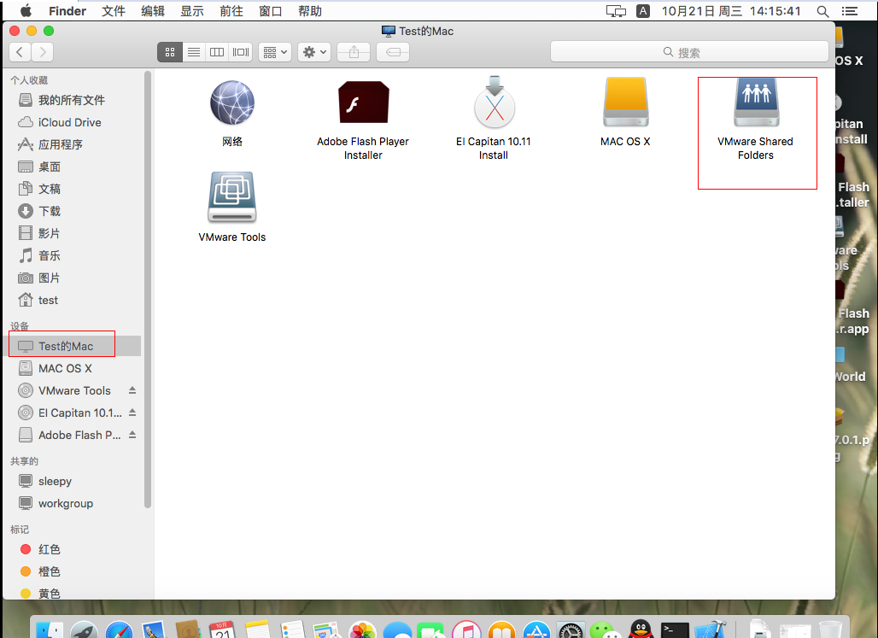The width and height of the screenshot is (878, 638).
Task: Switch to list view mode
Action: pyautogui.click(x=194, y=52)
